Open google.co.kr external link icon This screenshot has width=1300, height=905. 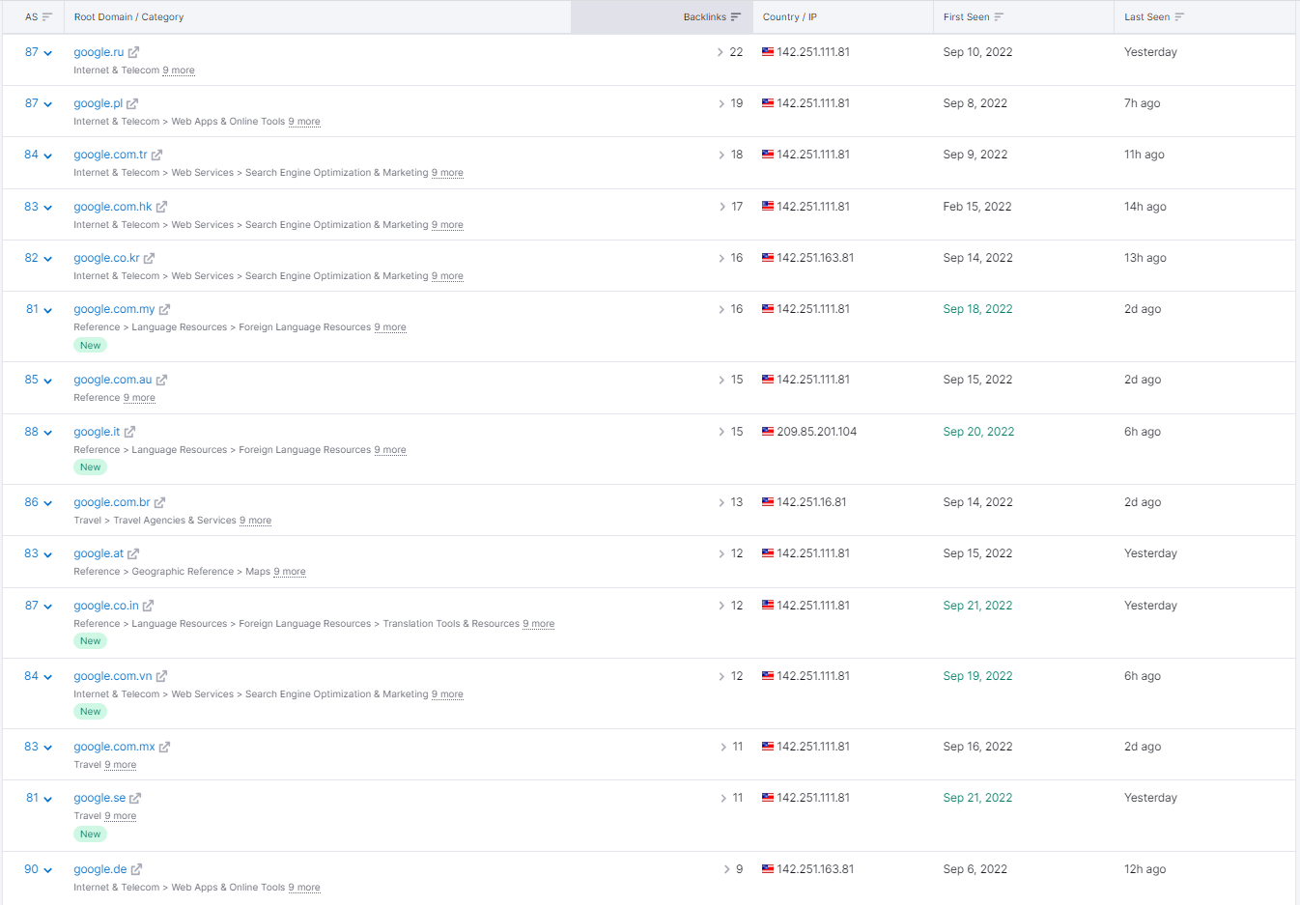coord(149,258)
